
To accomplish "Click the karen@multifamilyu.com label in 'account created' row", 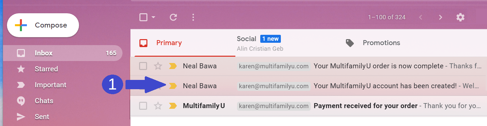I will (x=274, y=86).
